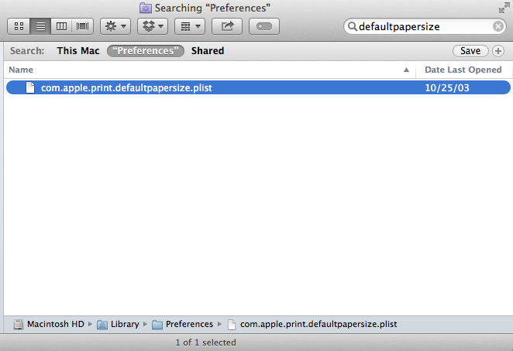The height and width of the screenshot is (351, 513).
Task: Click the "1 of 1 selected" status text
Action: click(x=205, y=342)
